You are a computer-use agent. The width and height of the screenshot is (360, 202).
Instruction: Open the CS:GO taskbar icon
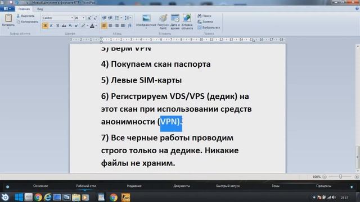[x=125, y=197]
